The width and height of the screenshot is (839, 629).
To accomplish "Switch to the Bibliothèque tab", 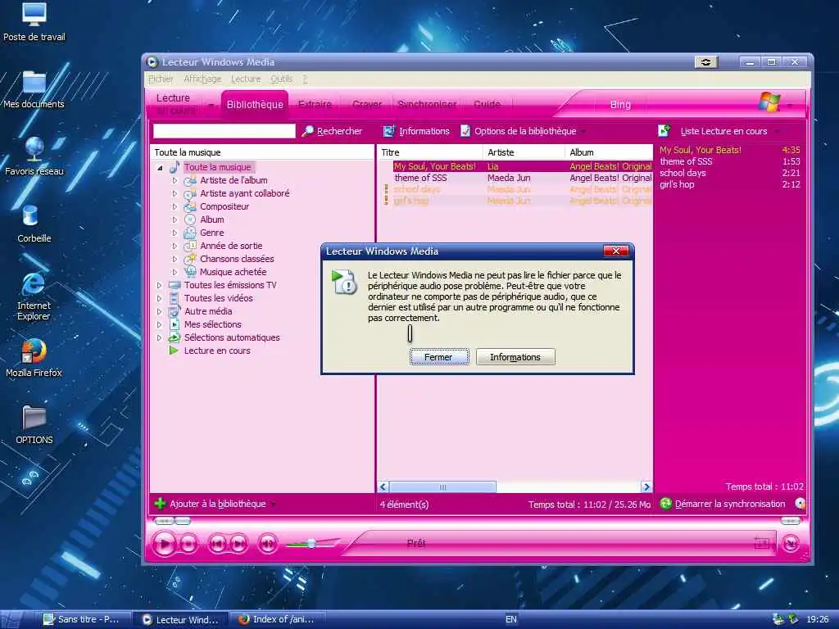I will [255, 104].
